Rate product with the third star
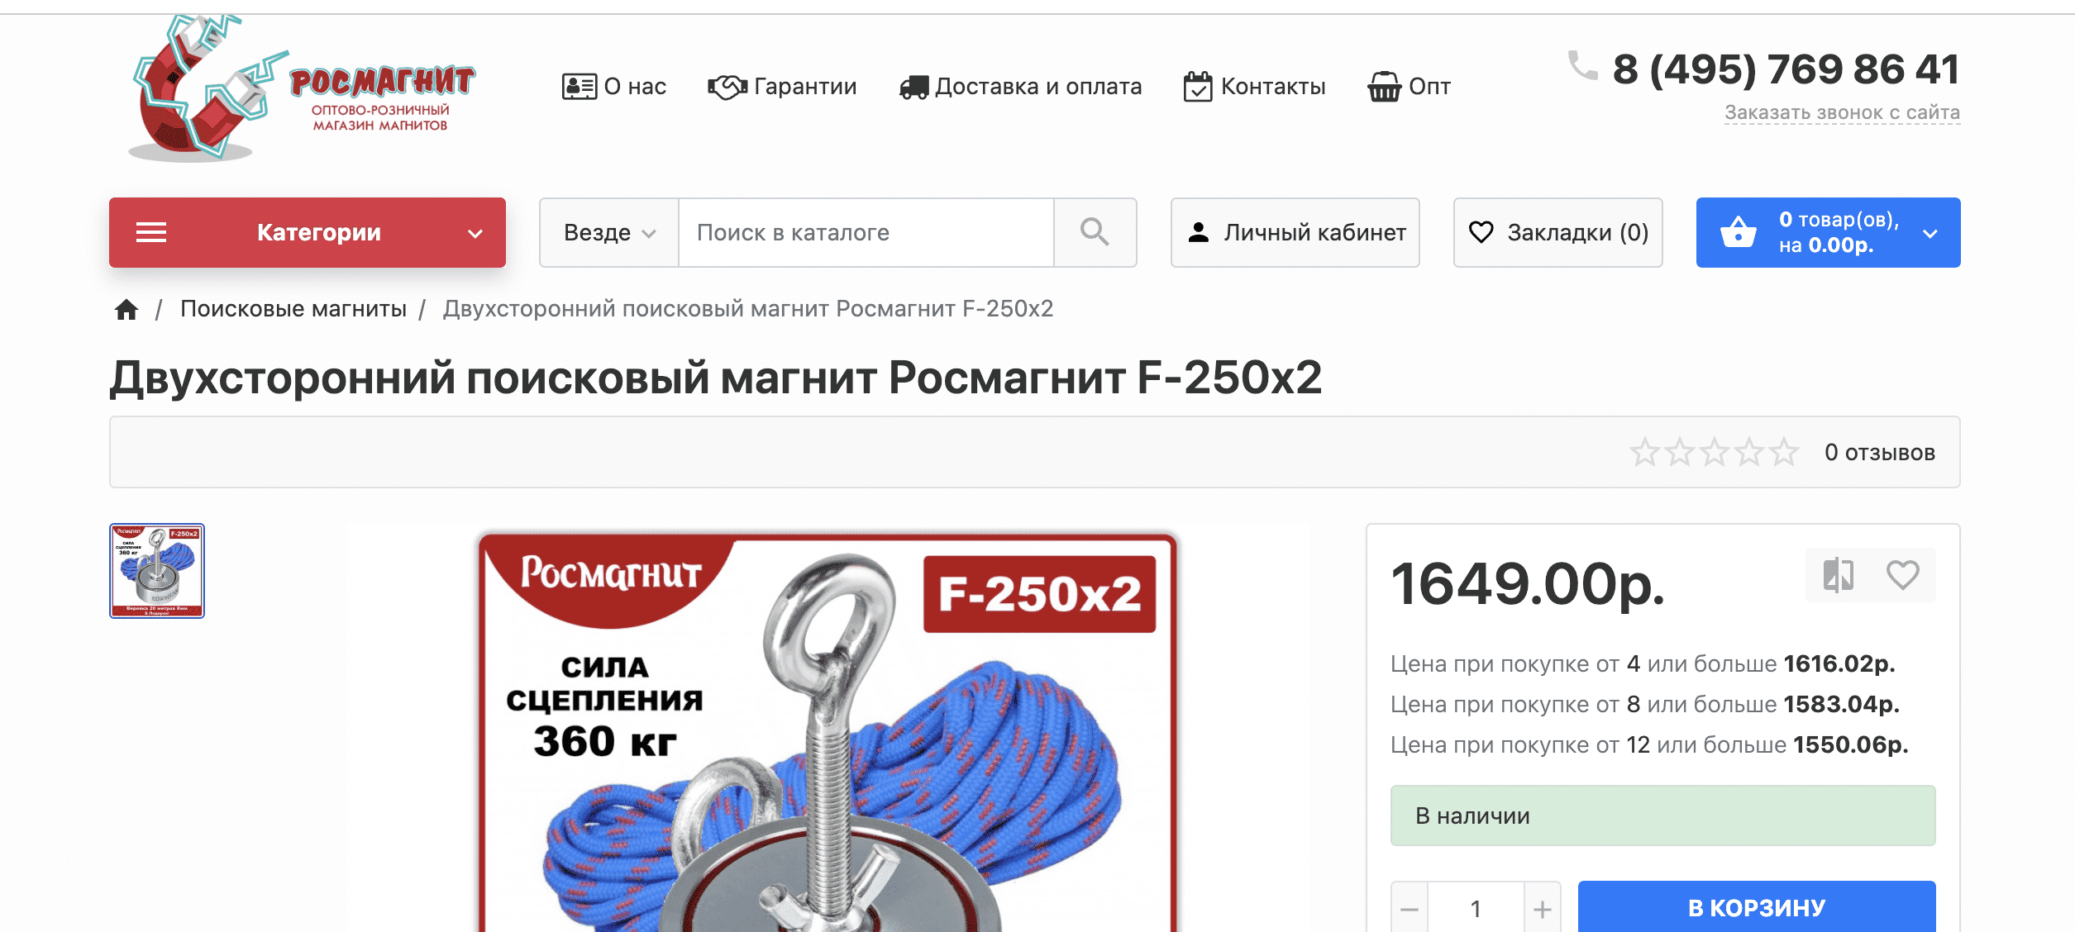The height and width of the screenshot is (932, 2075). pyautogui.click(x=1715, y=453)
